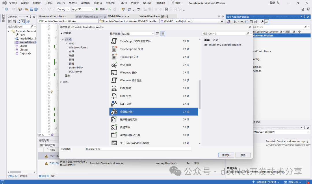Select the TypeScript JSON 配置文件 template

[154, 41]
